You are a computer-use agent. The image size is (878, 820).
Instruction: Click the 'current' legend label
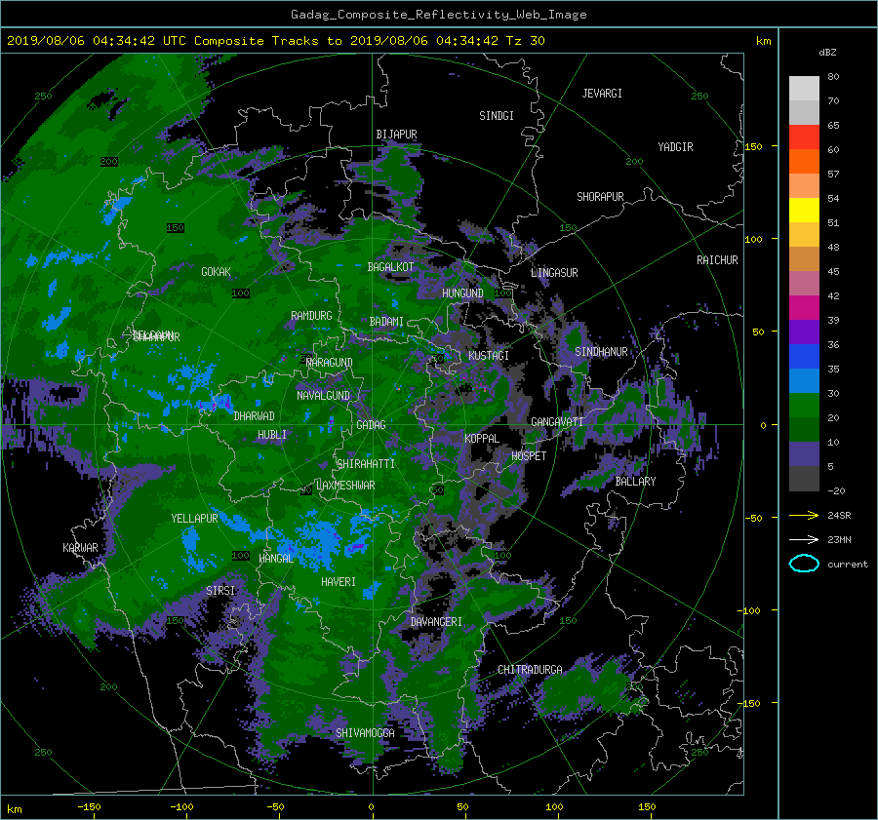[848, 565]
